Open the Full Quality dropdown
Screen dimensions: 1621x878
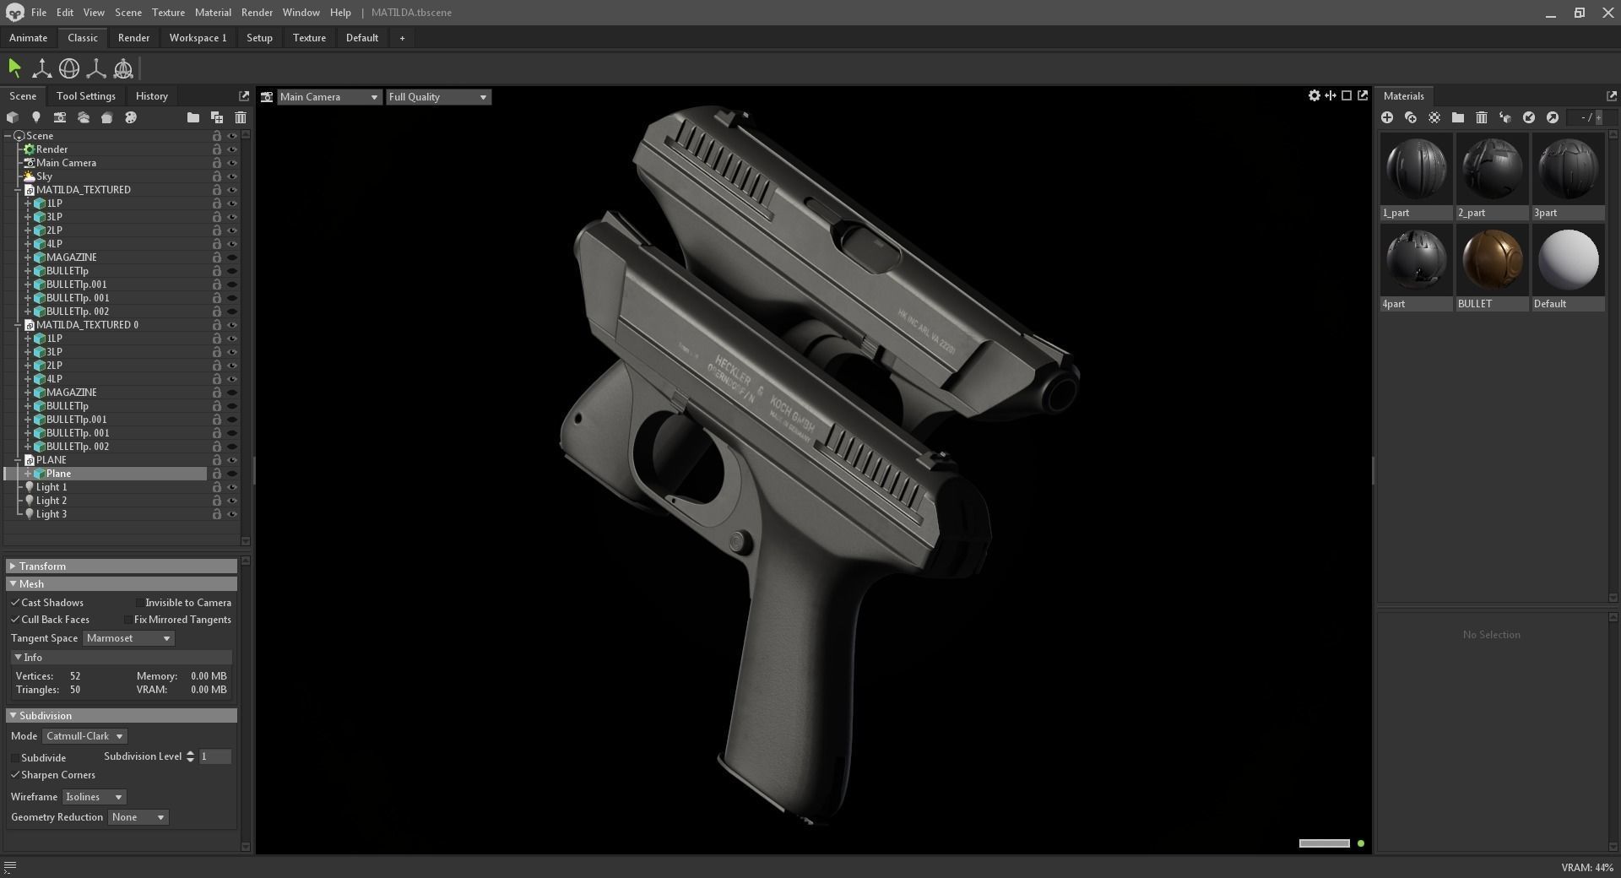pyautogui.click(x=438, y=97)
